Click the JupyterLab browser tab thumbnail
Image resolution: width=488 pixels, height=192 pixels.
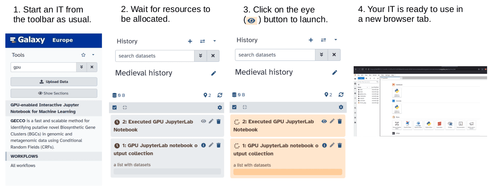point(421,101)
